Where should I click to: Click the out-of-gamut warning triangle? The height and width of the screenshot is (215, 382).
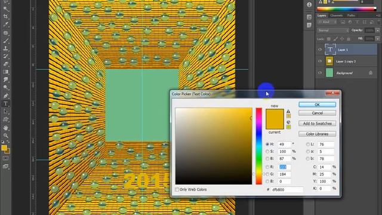[x=288, y=112]
